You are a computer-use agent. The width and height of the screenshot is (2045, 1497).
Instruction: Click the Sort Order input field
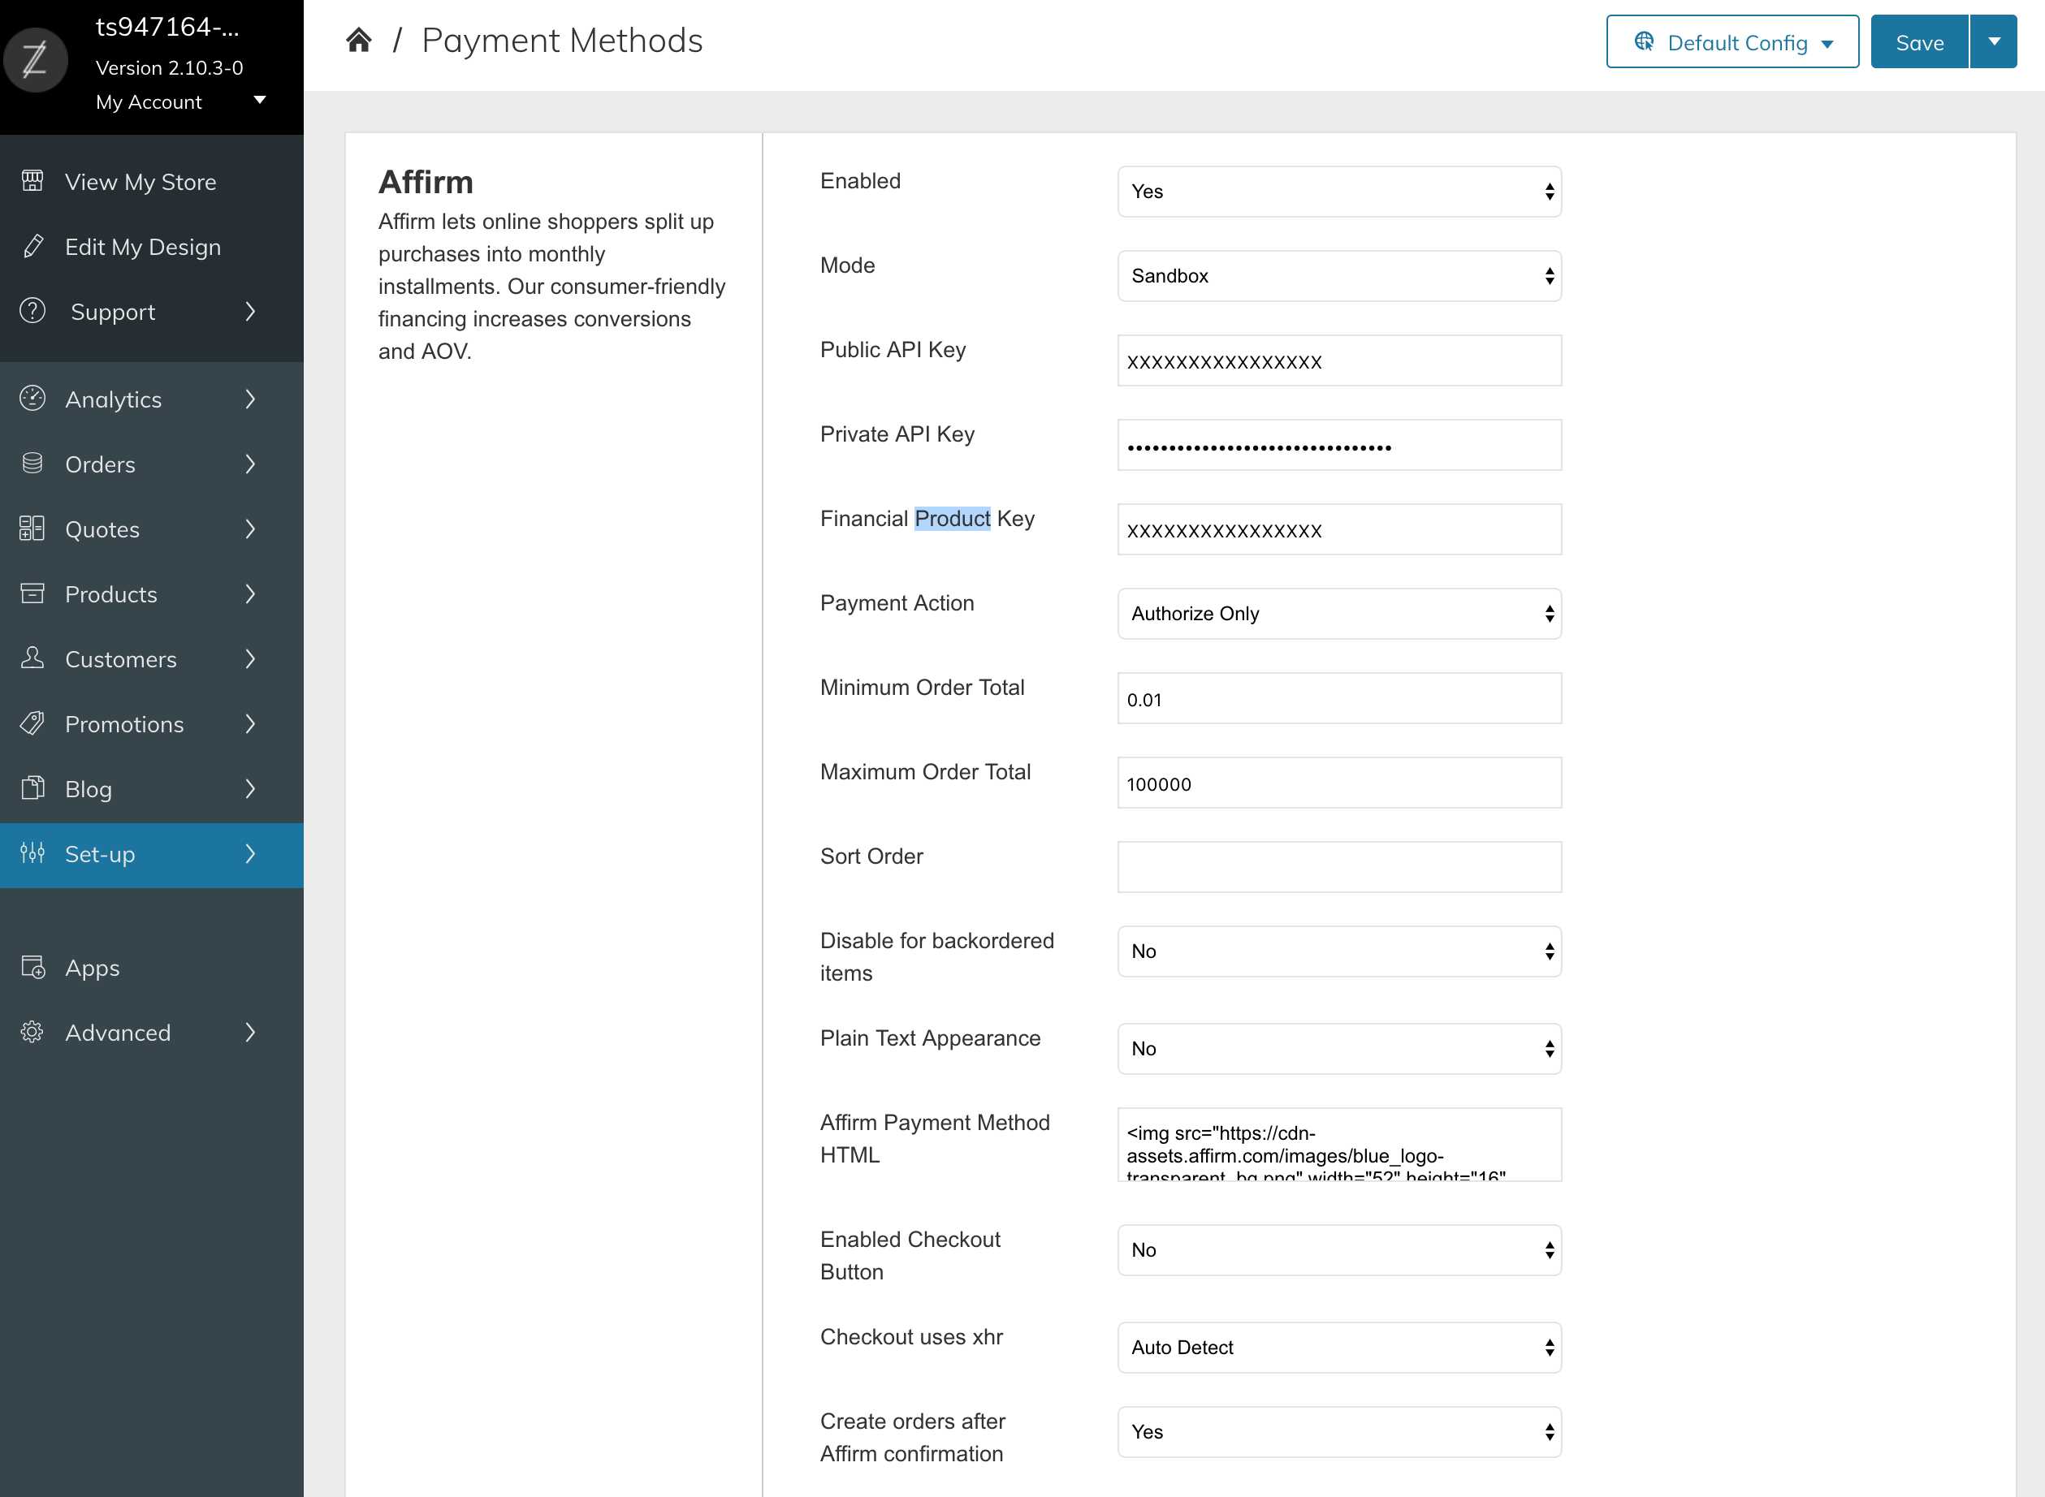pyautogui.click(x=1339, y=867)
